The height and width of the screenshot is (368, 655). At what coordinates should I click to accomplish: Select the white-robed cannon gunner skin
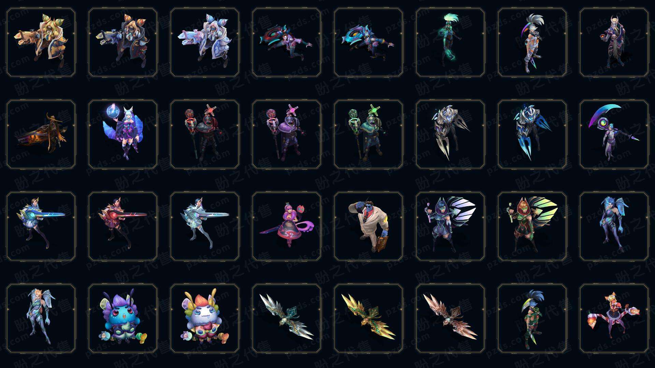coord(205,43)
